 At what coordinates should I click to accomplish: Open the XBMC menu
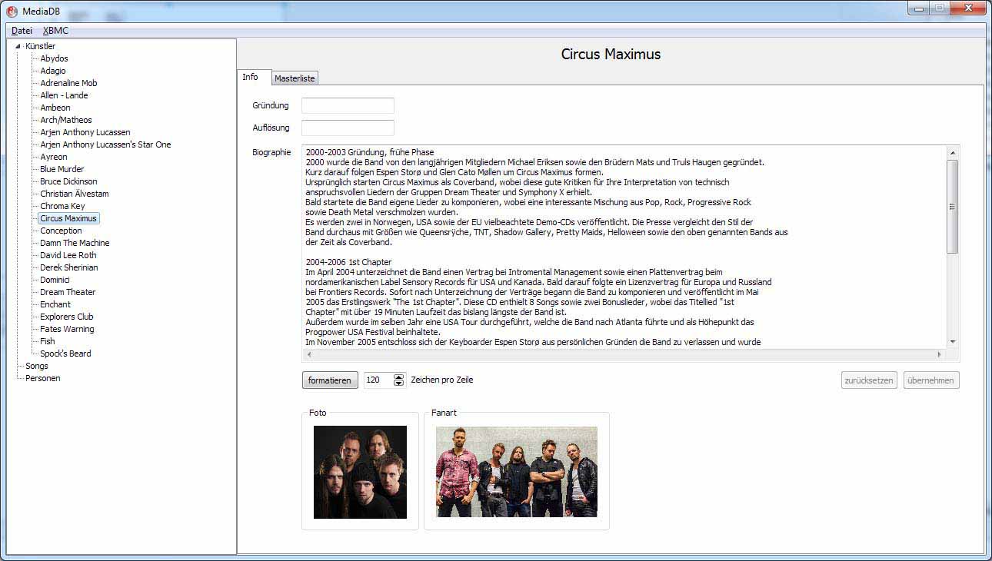(55, 31)
